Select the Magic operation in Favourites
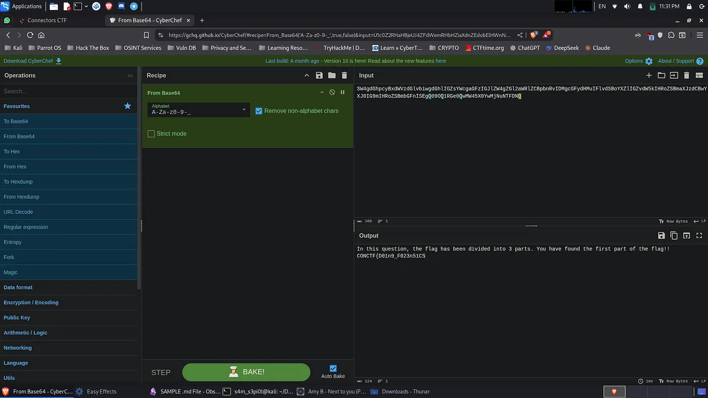 [69, 272]
